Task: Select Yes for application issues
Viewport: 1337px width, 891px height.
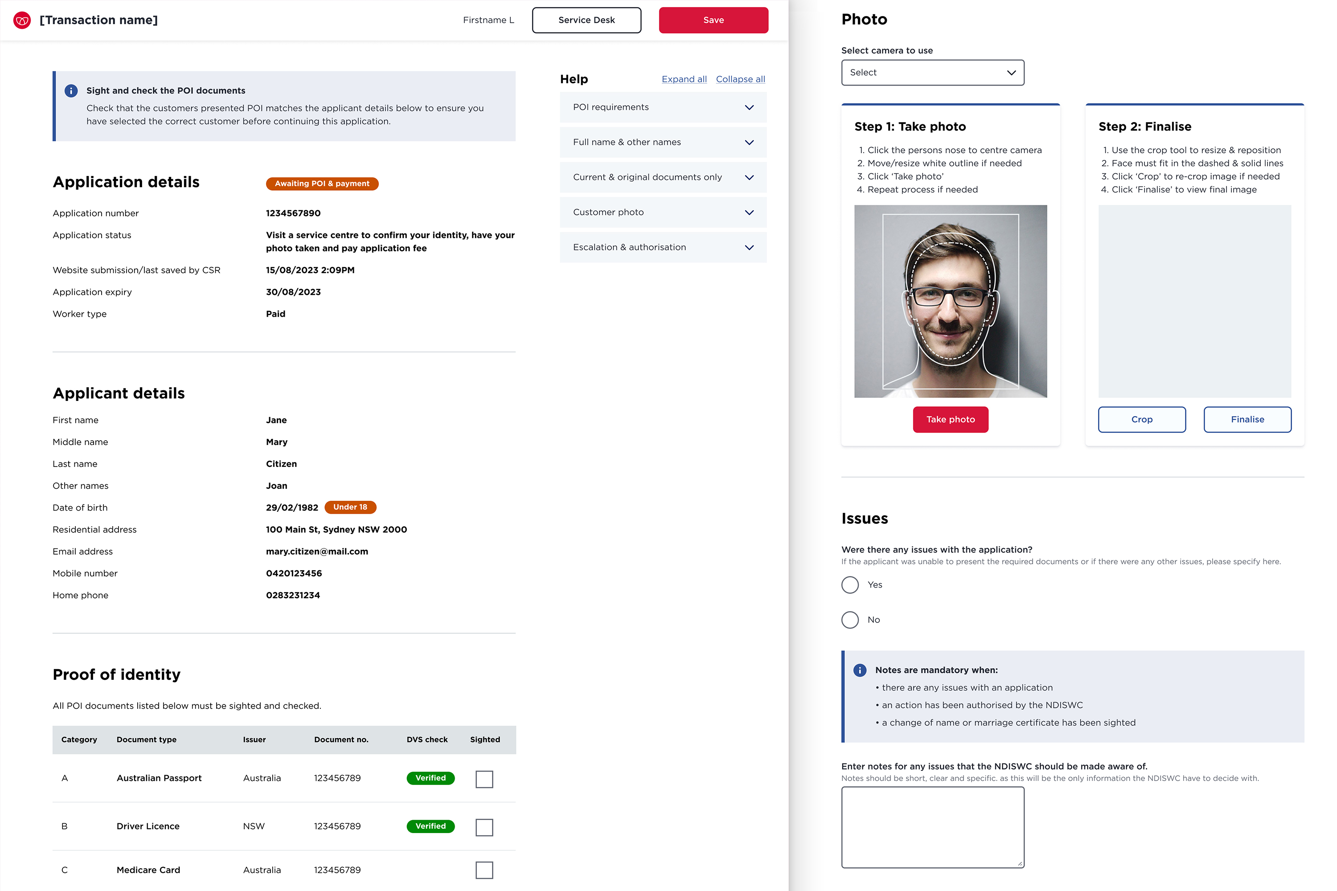Action: point(850,584)
